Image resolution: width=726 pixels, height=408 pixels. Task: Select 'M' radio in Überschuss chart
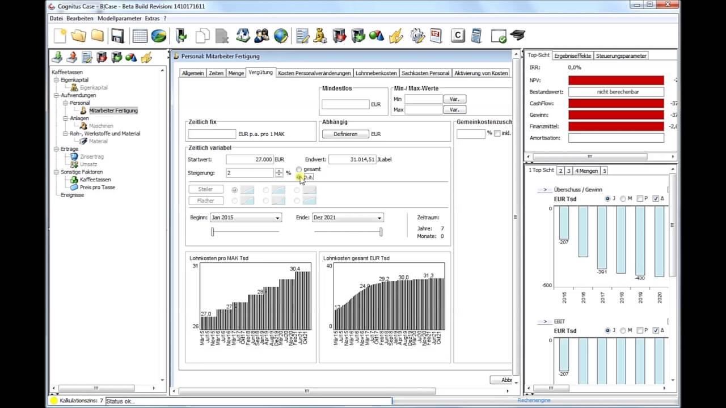coord(623,199)
